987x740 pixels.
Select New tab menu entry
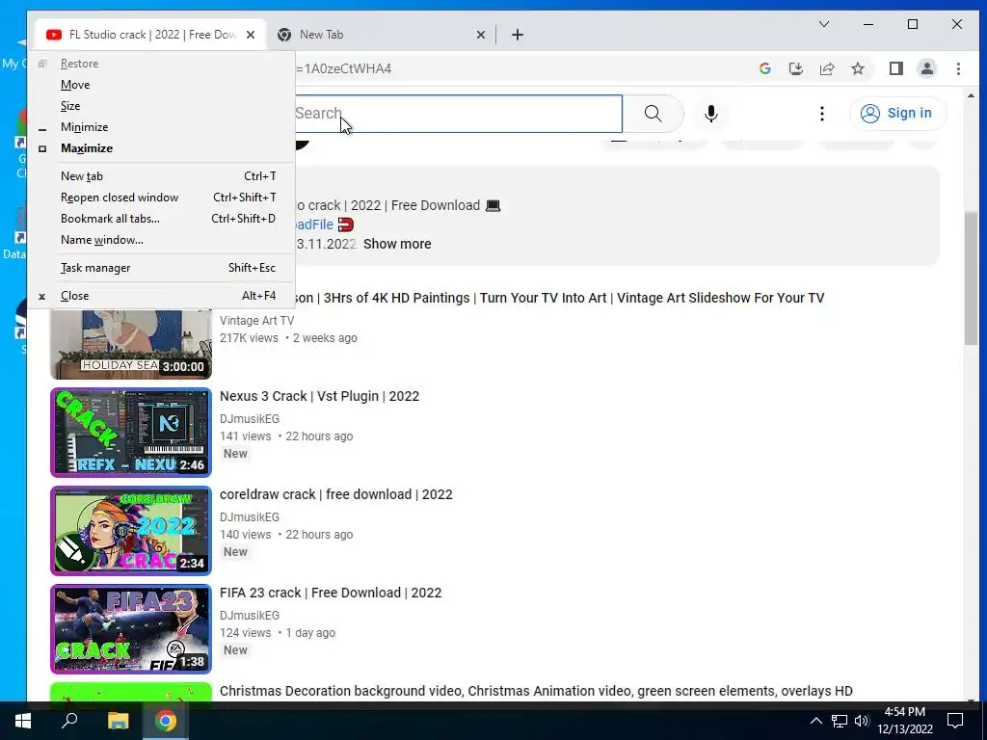pos(161,176)
